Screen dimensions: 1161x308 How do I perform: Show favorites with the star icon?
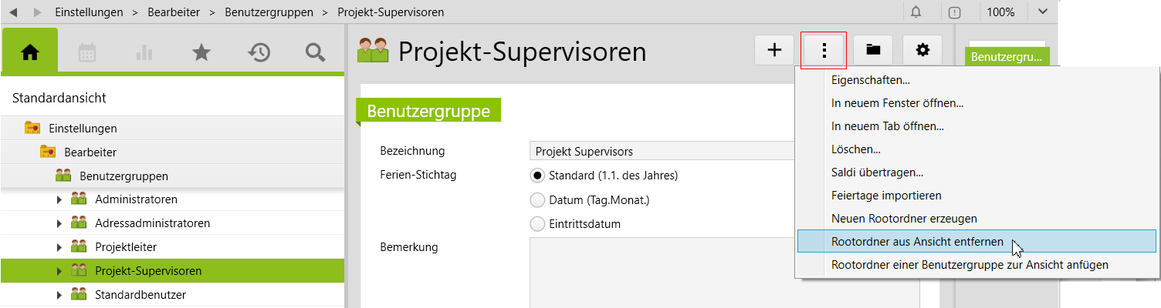click(201, 52)
